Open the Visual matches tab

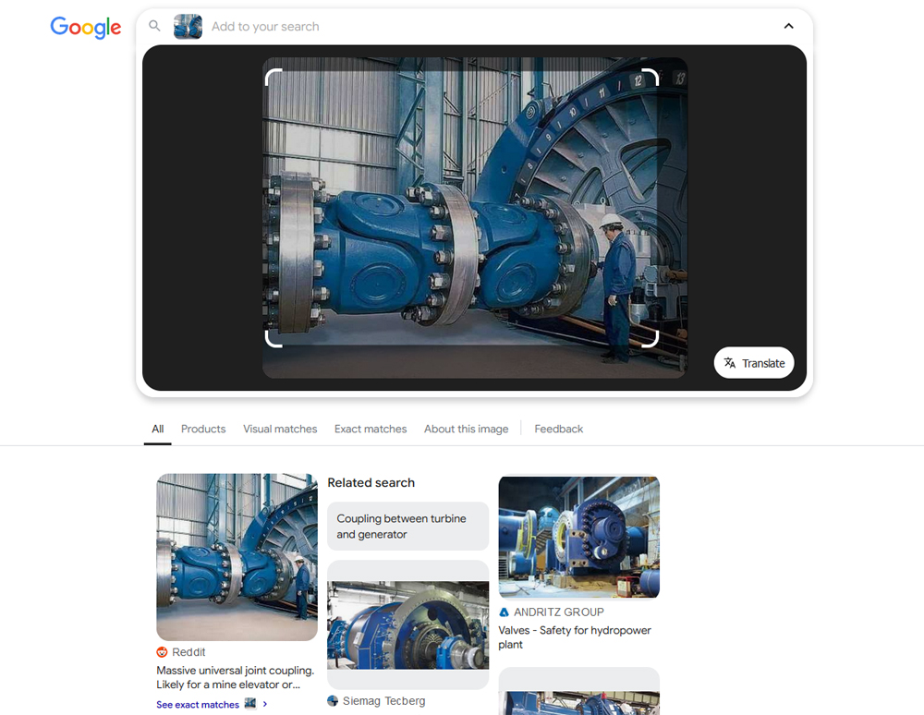coord(280,429)
